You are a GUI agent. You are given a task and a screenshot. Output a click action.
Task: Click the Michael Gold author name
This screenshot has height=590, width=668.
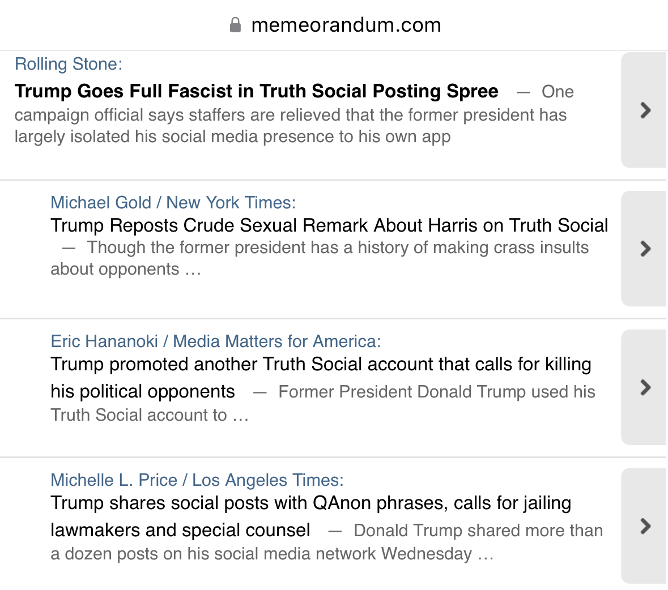click(101, 203)
